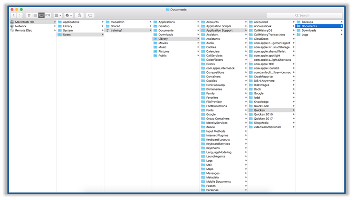Image resolution: width=353 pixels, height=200 pixels.
Task: Select the macadmin user folder
Action: [x=117, y=22]
